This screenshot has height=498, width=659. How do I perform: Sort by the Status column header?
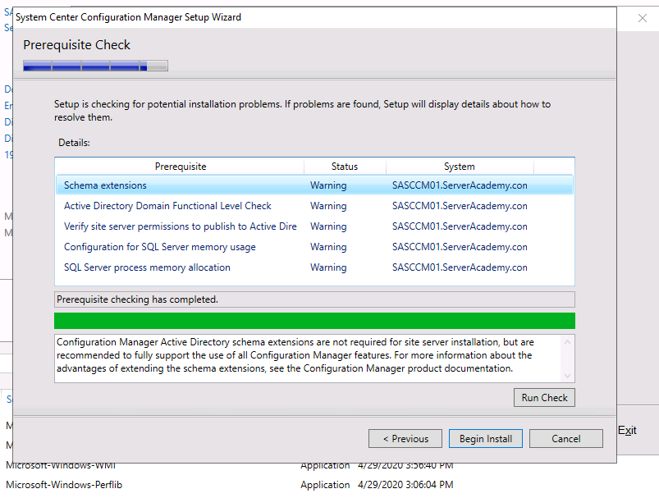[x=345, y=167]
